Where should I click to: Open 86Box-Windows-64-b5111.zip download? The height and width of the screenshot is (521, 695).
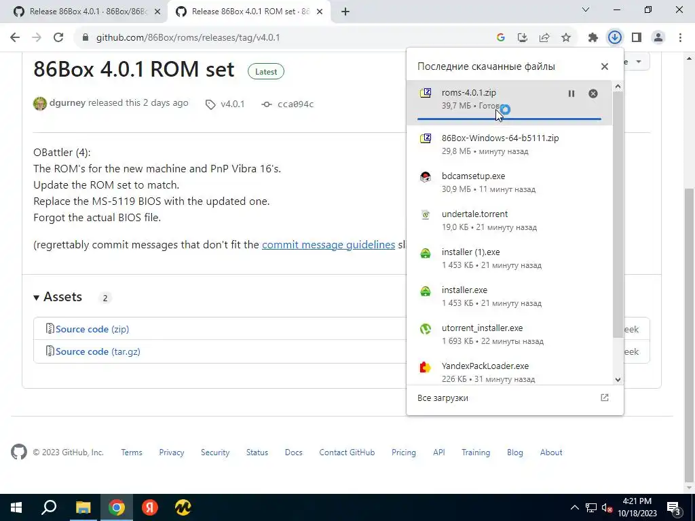(x=509, y=144)
